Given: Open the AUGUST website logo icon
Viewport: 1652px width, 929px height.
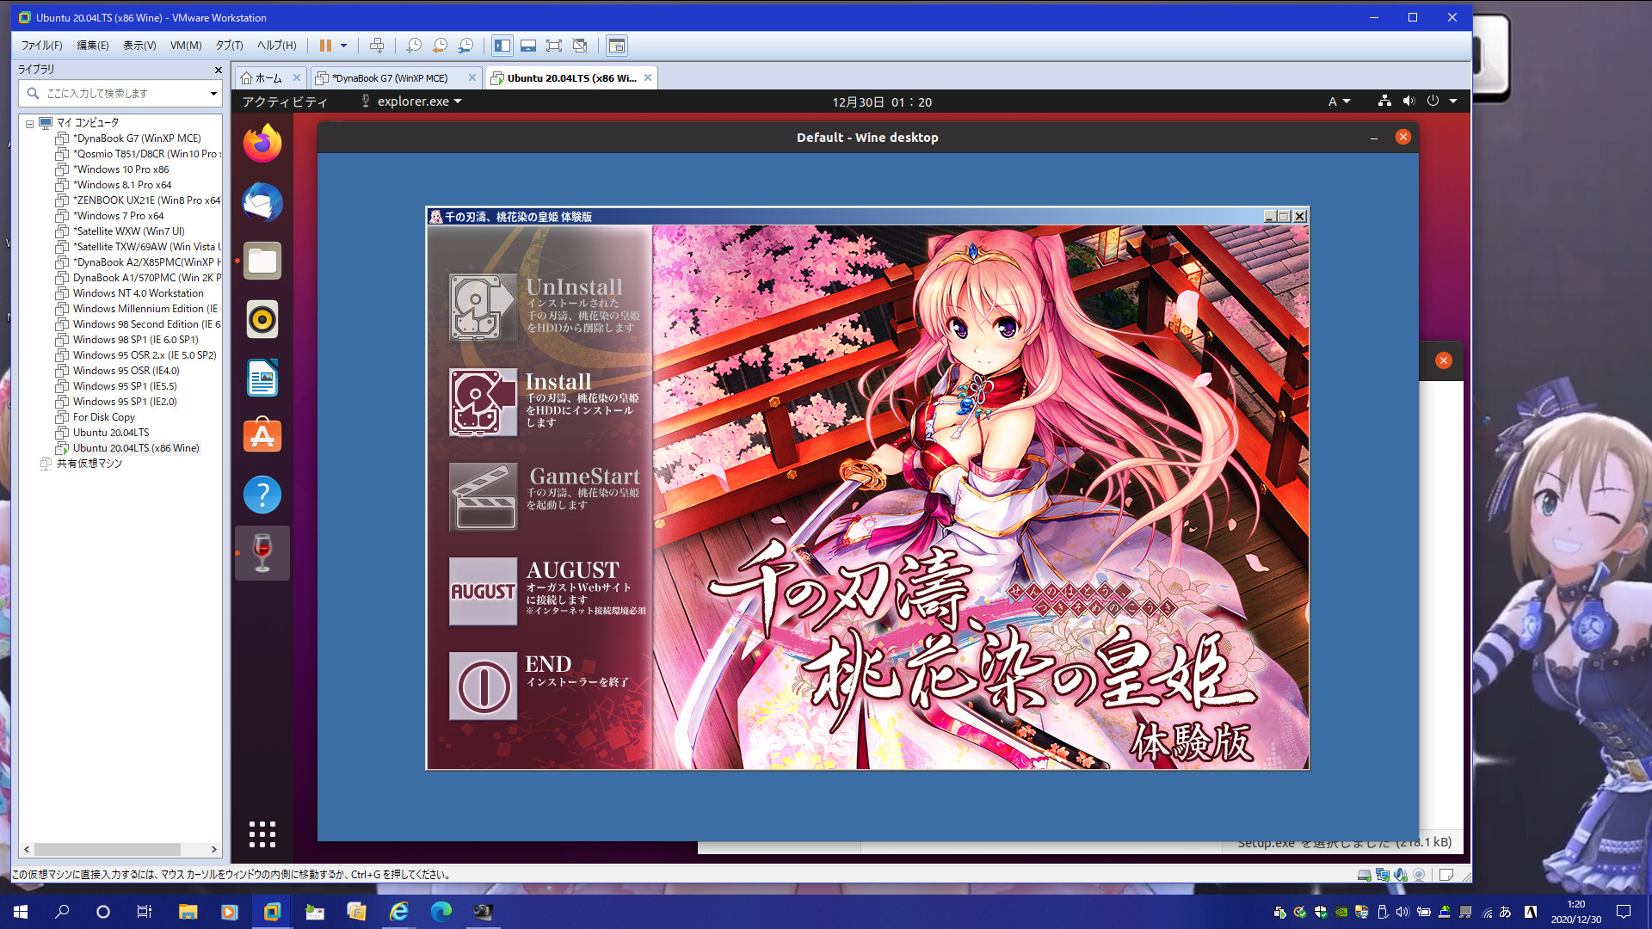Looking at the screenshot, I should [483, 591].
